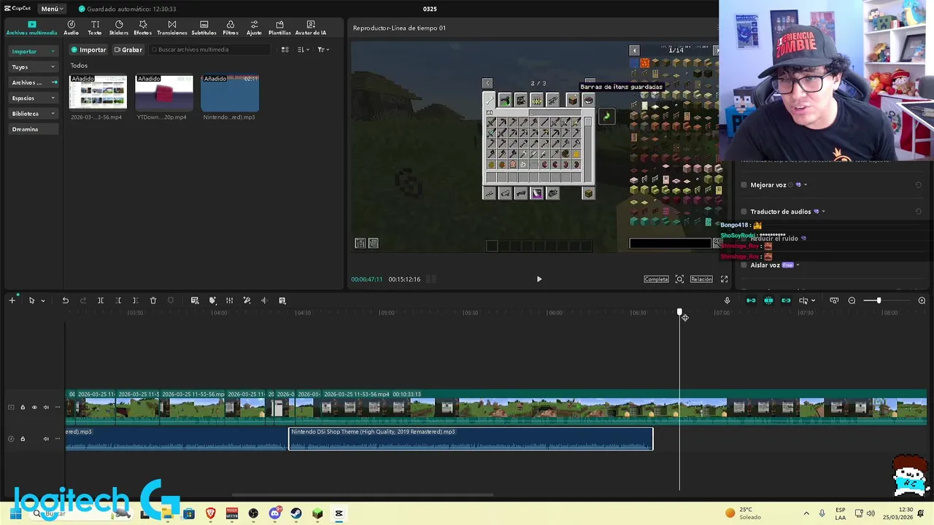This screenshot has width=934, height=525.
Task: Expand the Archivos sidebar section
Action: click(33, 82)
